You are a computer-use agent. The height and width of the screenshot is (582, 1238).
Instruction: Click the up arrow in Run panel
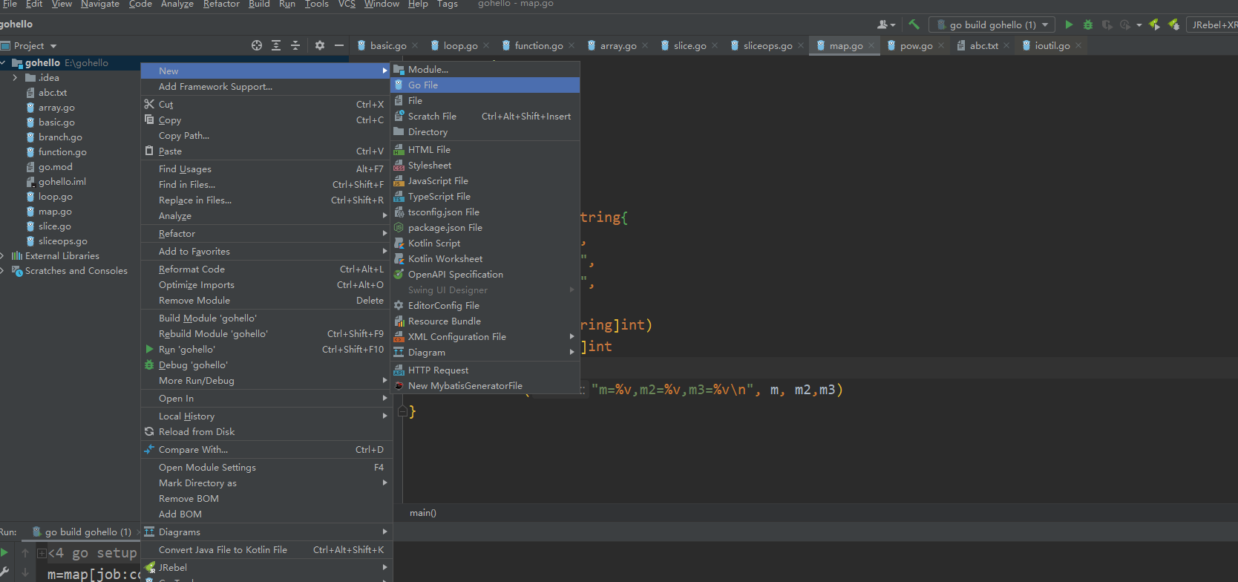tap(25, 552)
